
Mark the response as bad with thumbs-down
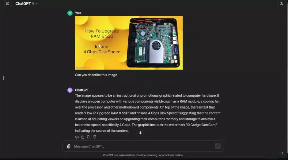95,137
